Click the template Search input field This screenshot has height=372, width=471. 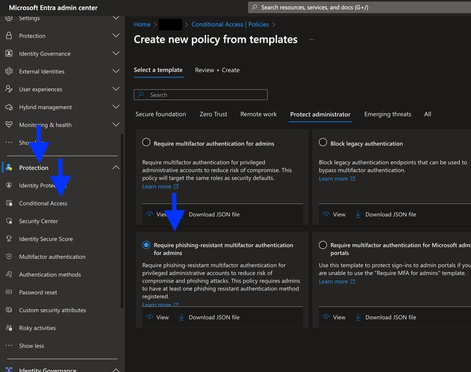201,94
